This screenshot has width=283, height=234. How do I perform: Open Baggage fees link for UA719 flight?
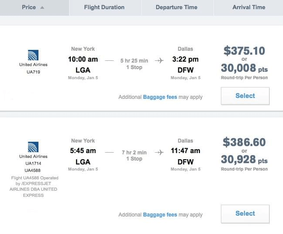[160, 97]
